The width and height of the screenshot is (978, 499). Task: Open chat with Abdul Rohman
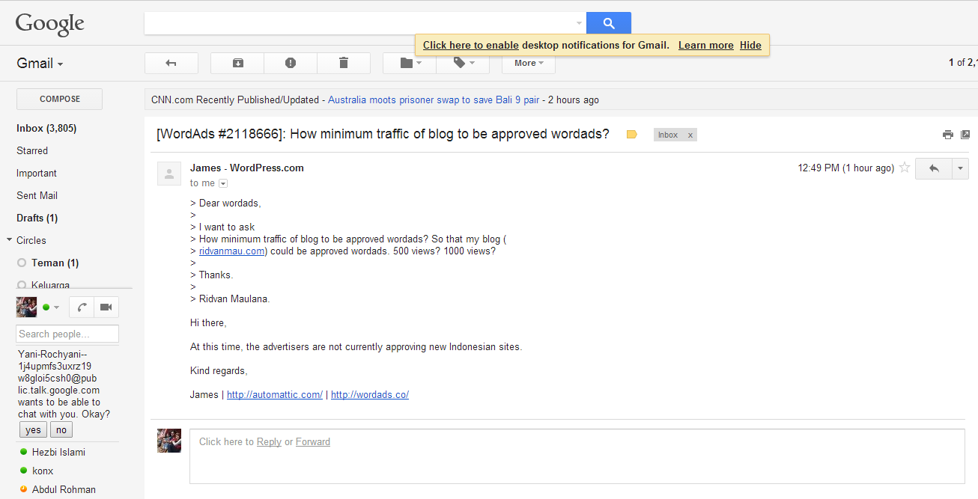tap(64, 489)
